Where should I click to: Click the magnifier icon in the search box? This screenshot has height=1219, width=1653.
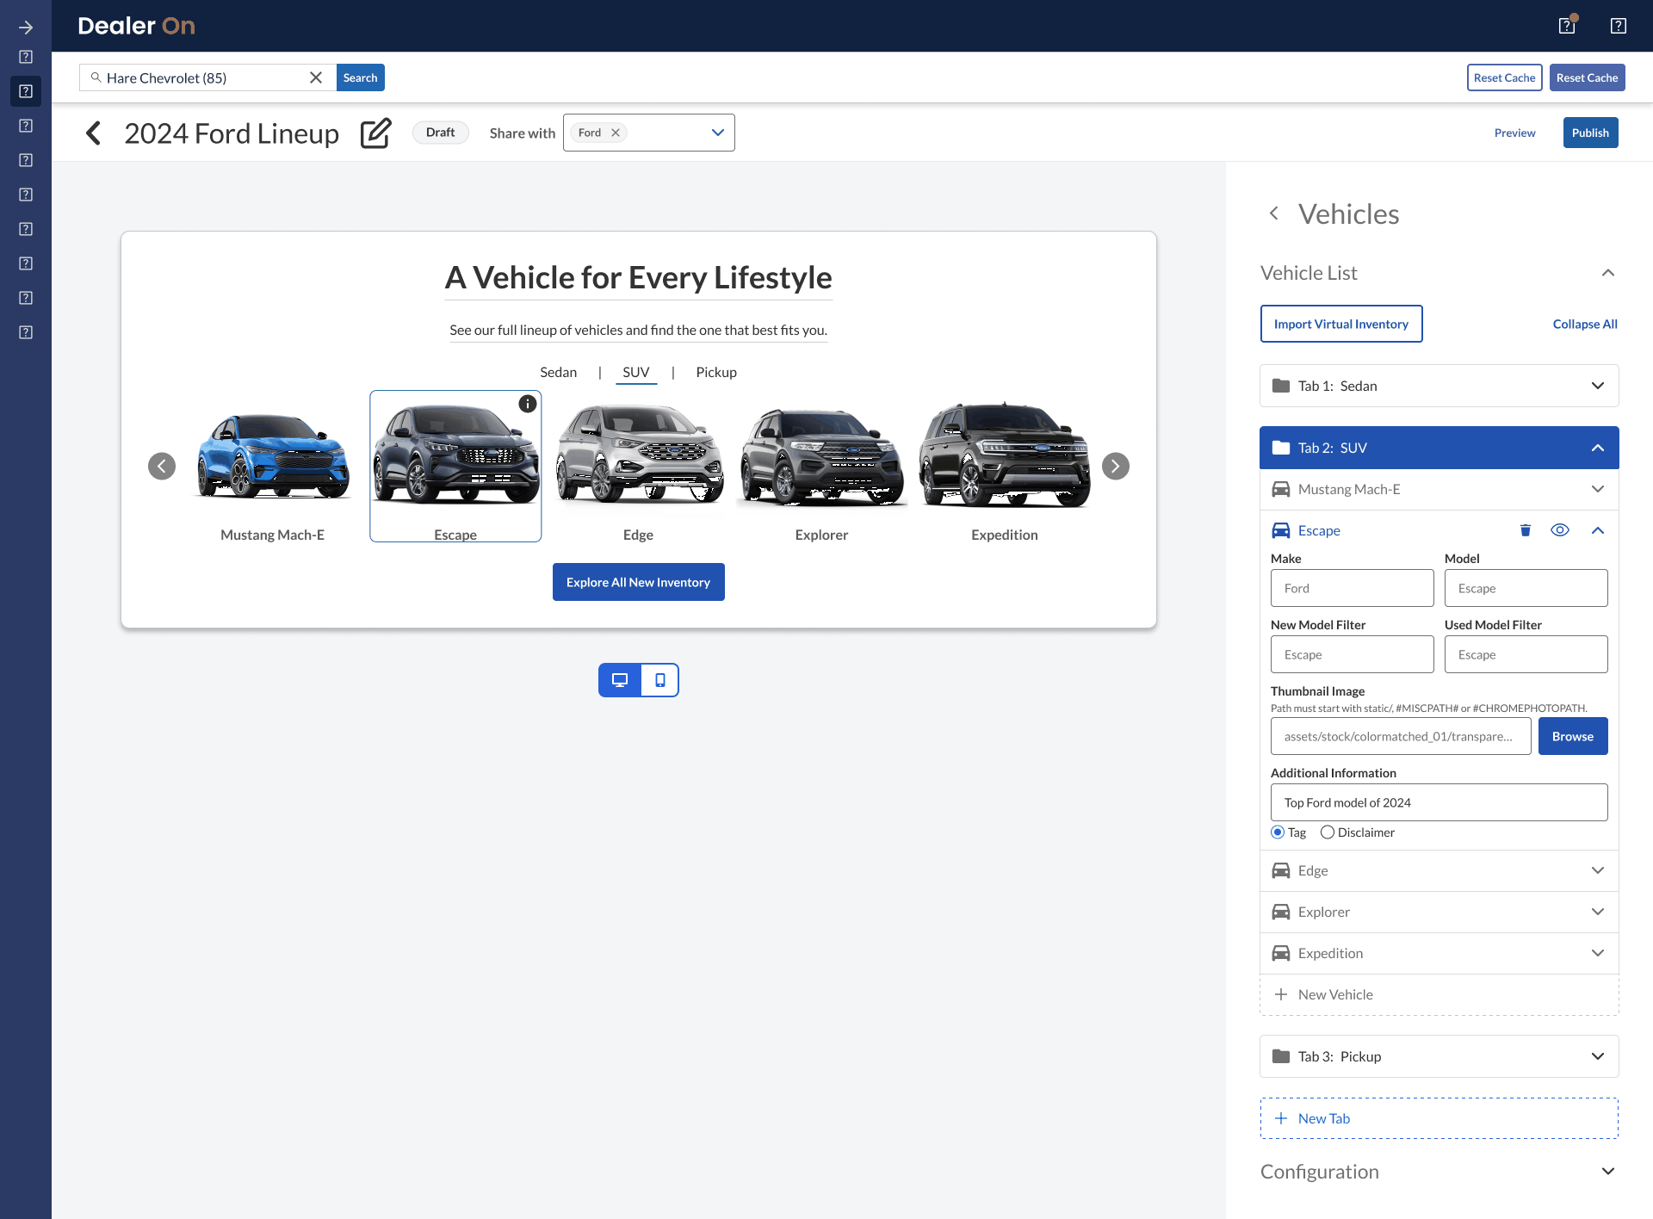(x=96, y=77)
